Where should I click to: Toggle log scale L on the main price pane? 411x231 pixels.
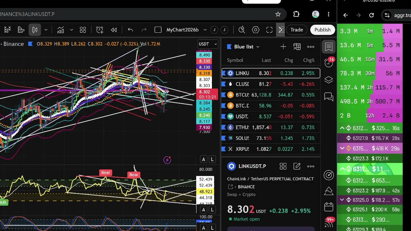[x=212, y=159]
